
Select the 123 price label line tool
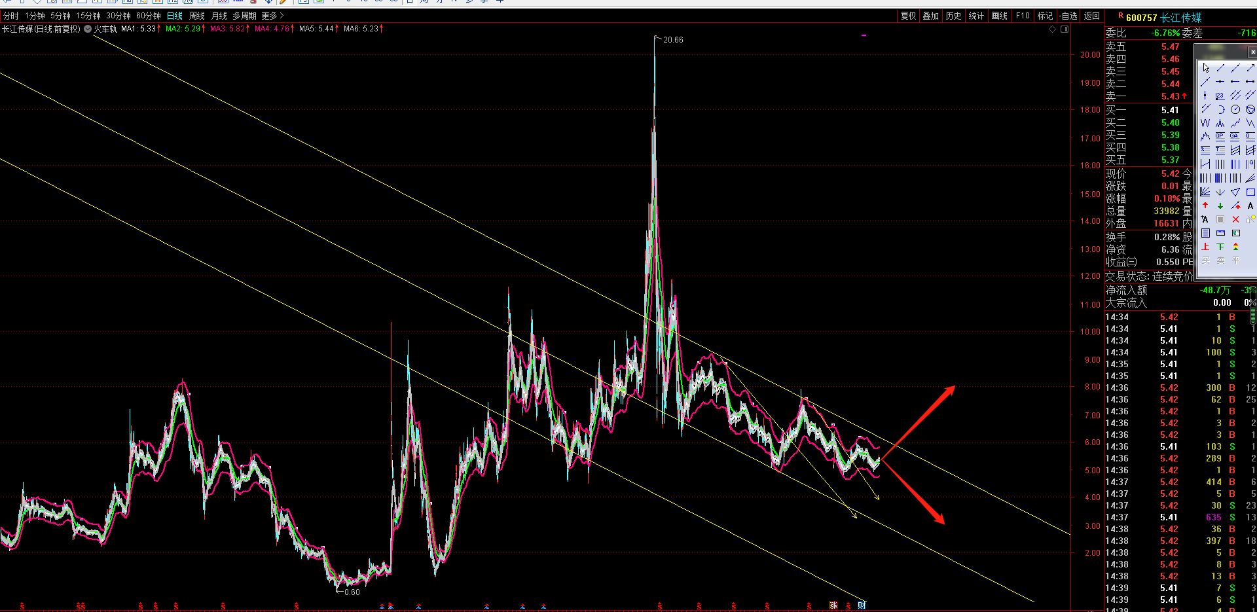pos(1220,96)
